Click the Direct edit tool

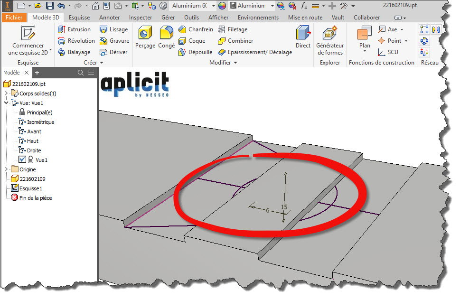click(x=303, y=37)
